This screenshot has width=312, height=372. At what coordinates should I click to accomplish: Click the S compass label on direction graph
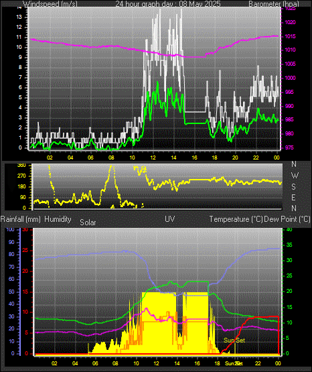tap(293, 187)
